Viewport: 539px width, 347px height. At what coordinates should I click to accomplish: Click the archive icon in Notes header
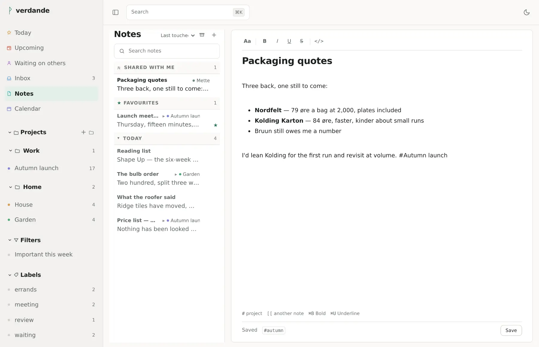(202, 35)
